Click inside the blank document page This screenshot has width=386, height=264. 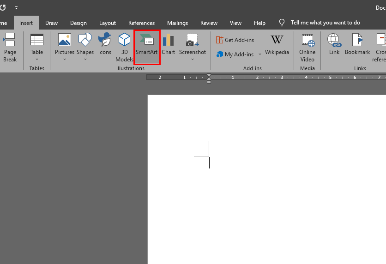click(x=266, y=180)
